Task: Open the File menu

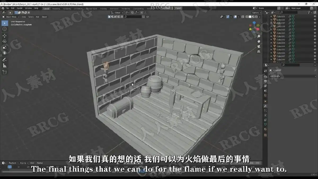Action: pyautogui.click(x=7, y=8)
